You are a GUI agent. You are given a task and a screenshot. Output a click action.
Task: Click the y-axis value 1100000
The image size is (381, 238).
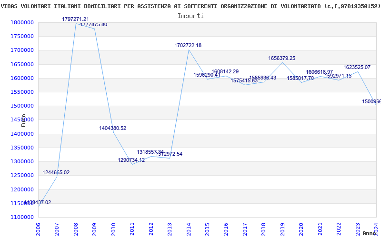coord(22,217)
